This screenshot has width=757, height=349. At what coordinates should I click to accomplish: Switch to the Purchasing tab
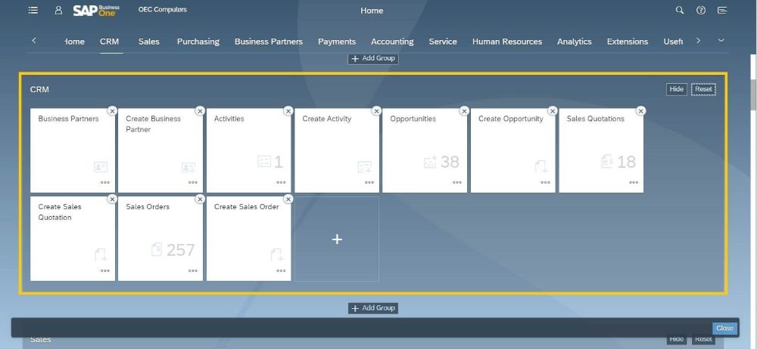pos(198,42)
